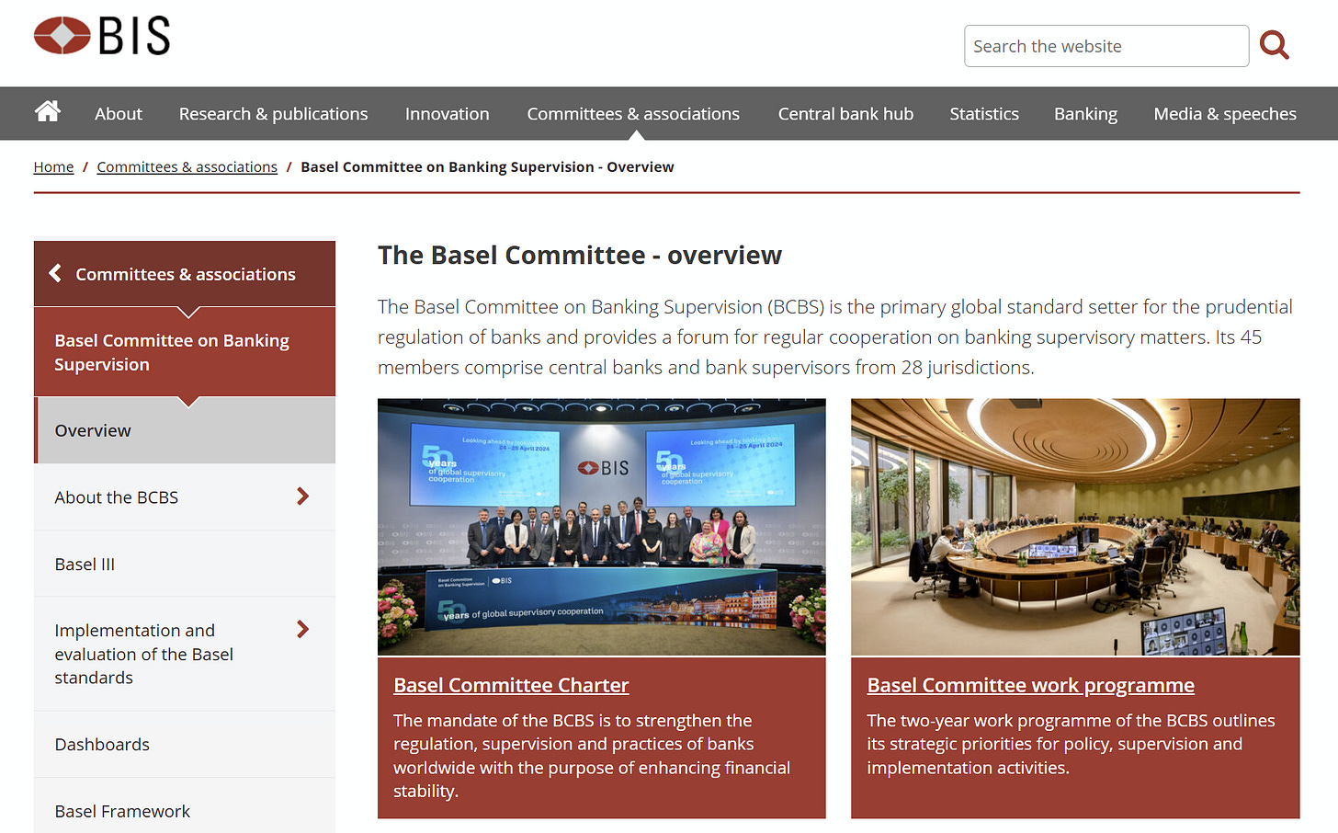Click the magnifying glass search icon
Image resolution: width=1338 pixels, height=833 pixels.
tap(1274, 45)
